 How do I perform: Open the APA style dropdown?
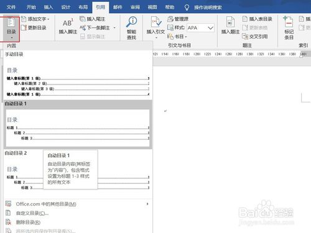210,28
